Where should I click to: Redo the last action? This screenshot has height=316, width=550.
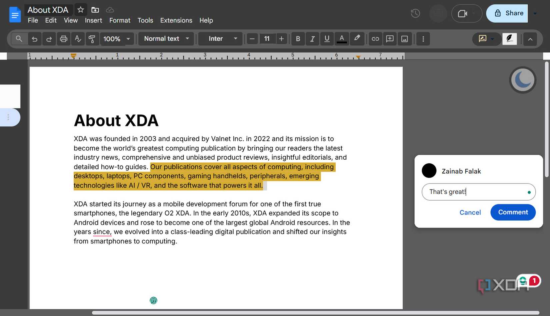[49, 39]
